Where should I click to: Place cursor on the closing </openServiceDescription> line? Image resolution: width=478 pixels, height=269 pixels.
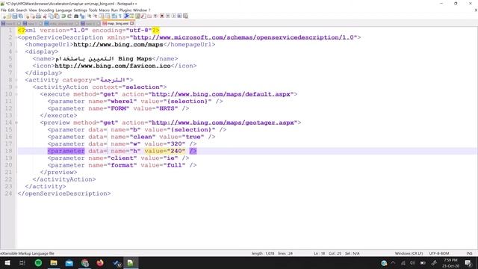(64, 194)
